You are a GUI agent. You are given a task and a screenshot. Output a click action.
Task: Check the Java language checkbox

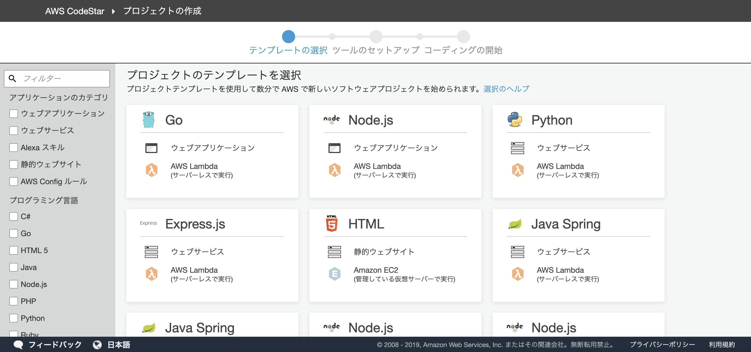point(14,267)
